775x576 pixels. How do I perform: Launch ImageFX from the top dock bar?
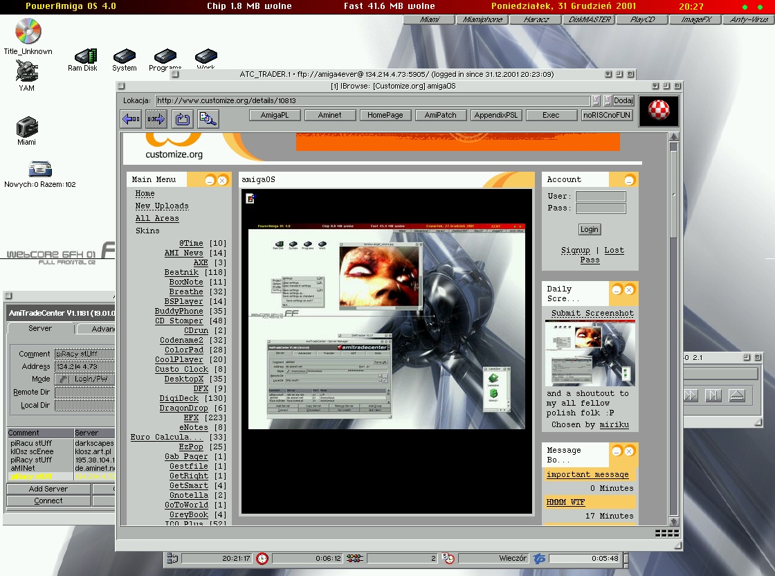click(695, 20)
